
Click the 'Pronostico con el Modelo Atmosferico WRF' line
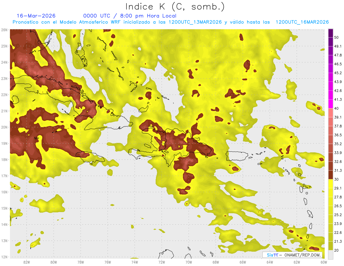point(171,22)
